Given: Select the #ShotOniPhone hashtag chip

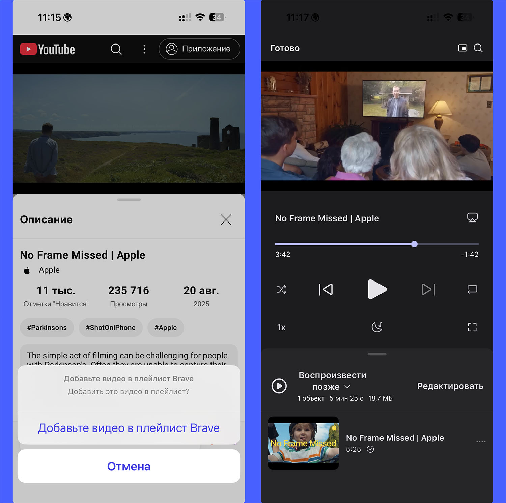Looking at the screenshot, I should [111, 328].
